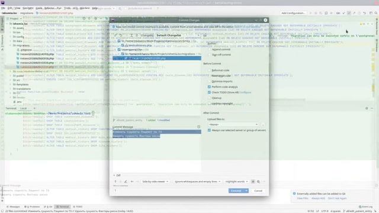Open the VCS menu
This screenshot has height=213, width=379.
(75, 8)
